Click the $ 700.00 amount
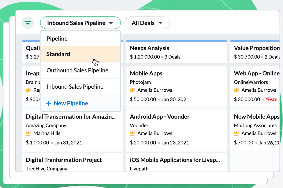This screenshot has height=188, width=283. 243,143
